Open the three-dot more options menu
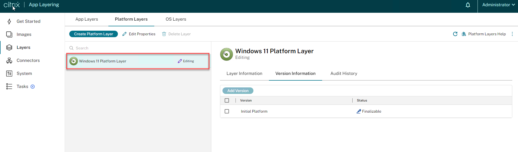The width and height of the screenshot is (518, 152). tap(512, 34)
